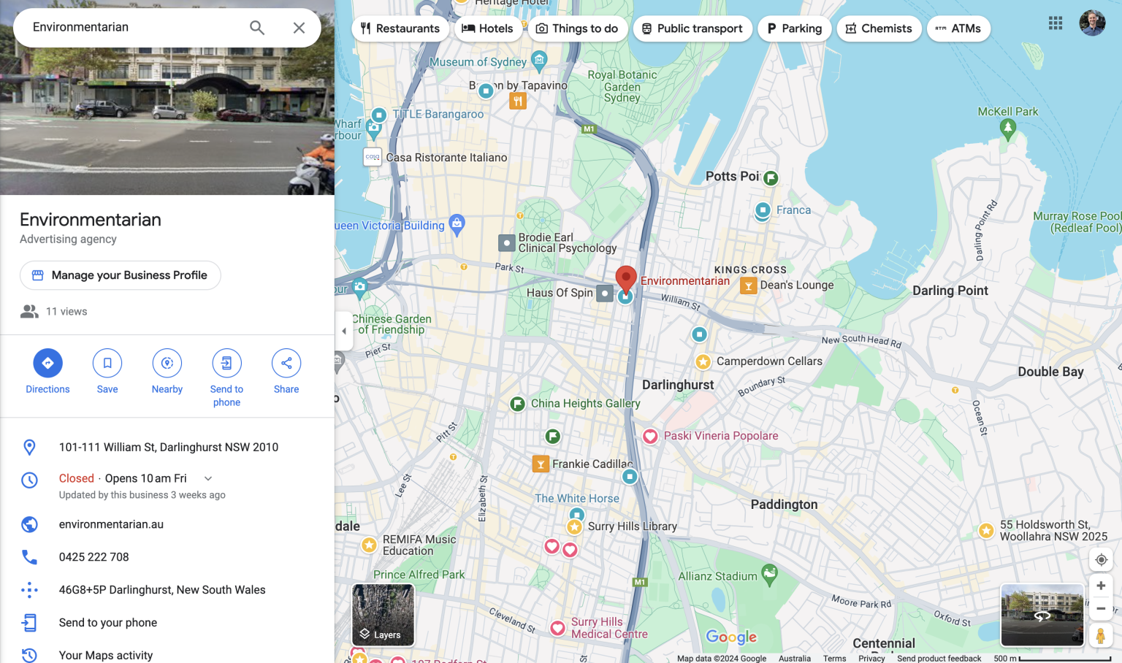Enable the Restaurants filter

coord(400,28)
